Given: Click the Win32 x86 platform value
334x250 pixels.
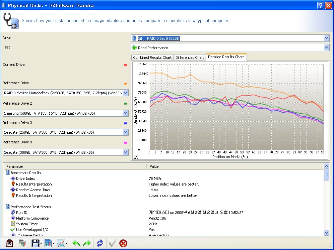Looking at the screenshot, I should (157, 218).
